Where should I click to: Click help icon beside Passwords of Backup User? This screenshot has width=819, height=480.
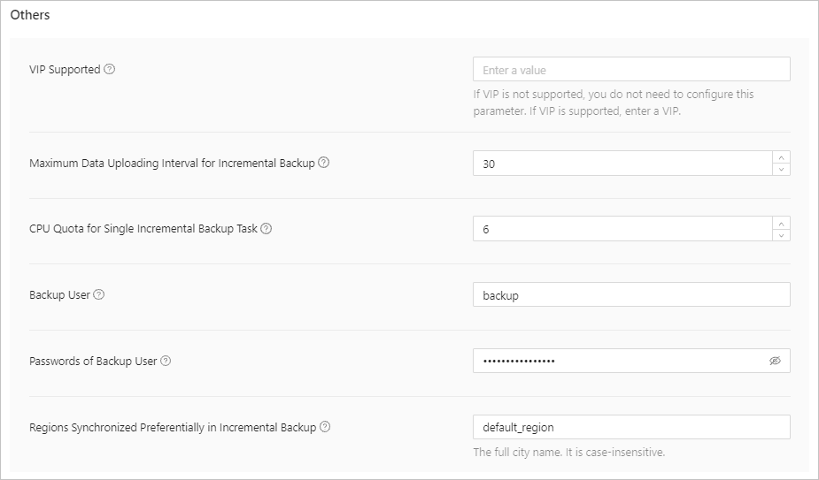coord(166,361)
